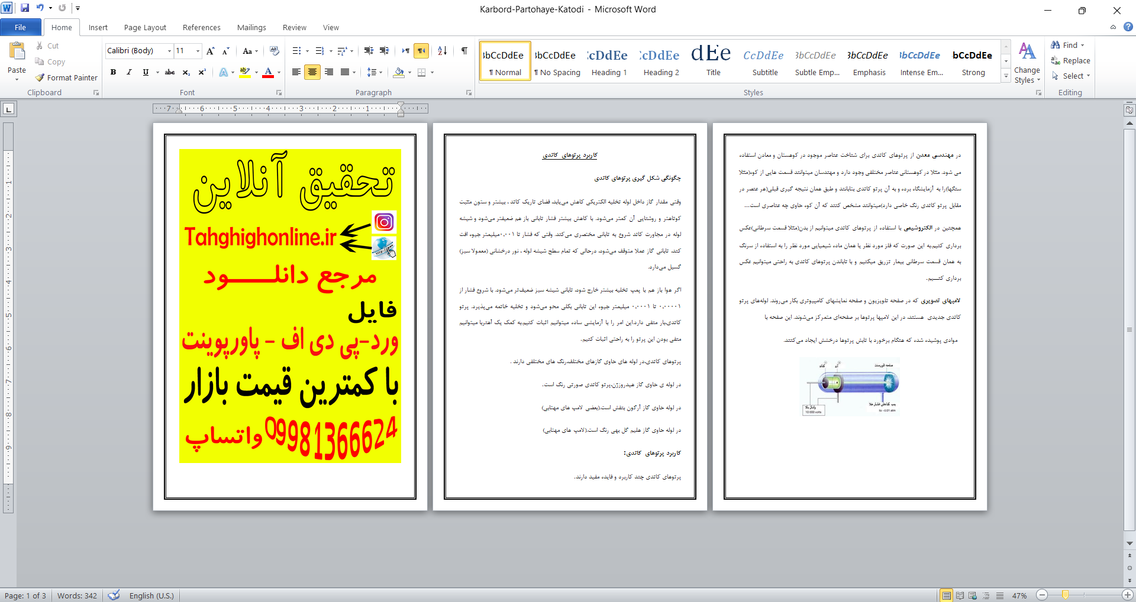Click the Replace button
The image size is (1136, 602).
[1071, 60]
